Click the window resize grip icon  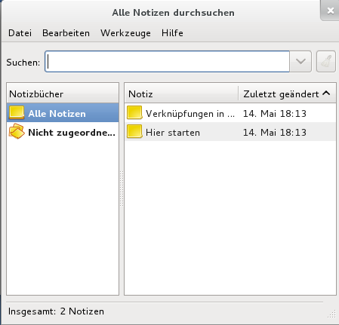[x=332, y=314]
